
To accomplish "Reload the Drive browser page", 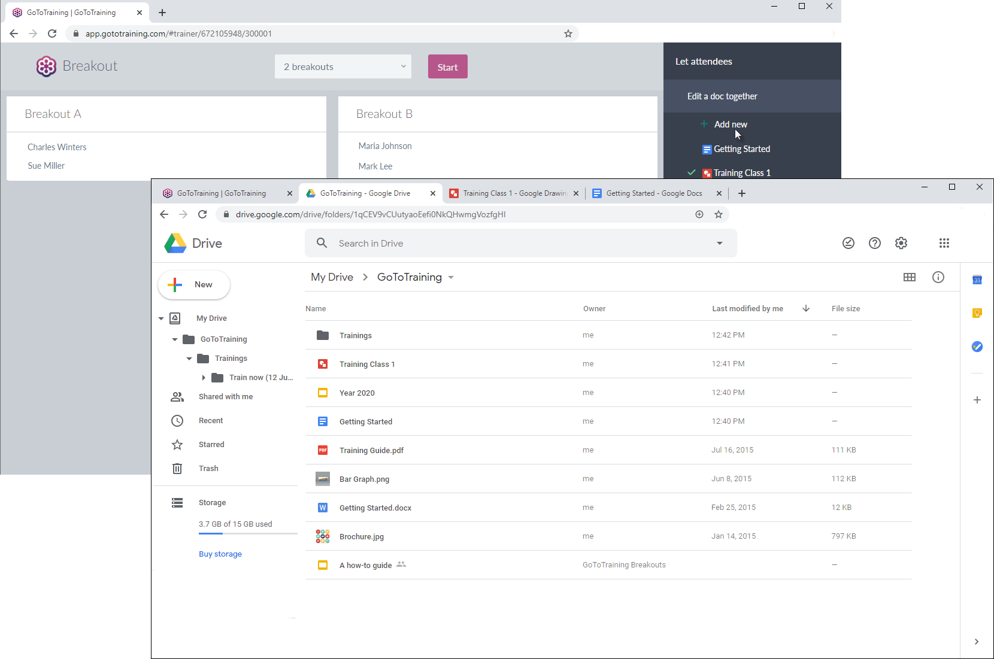I will tap(202, 214).
